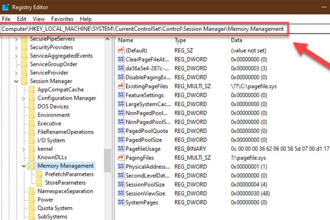The image size is (330, 220).
Task: Click the REG_BINARY type cell
Action: point(190,149)
